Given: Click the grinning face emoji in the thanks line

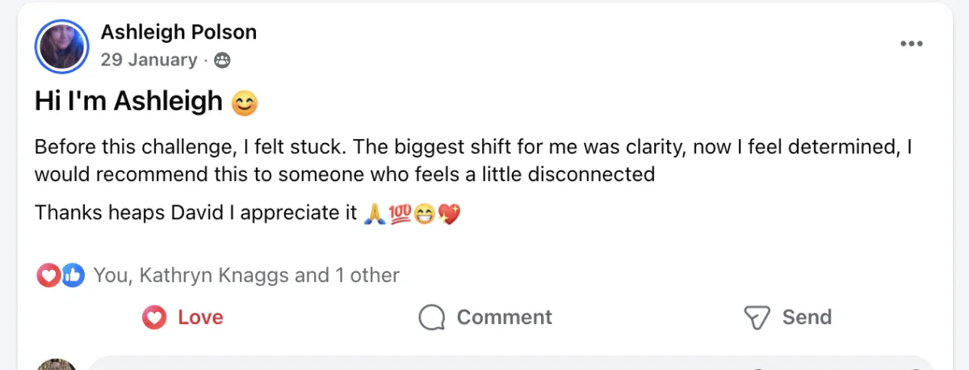Looking at the screenshot, I should coord(424,213).
